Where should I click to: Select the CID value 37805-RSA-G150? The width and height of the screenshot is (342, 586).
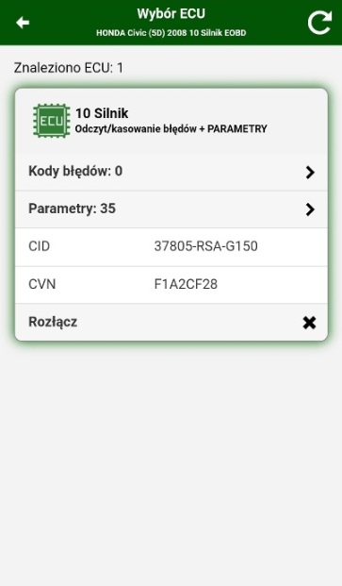click(x=206, y=246)
